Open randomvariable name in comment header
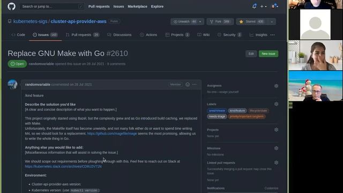The height and width of the screenshot is (193, 343). coord(38,85)
